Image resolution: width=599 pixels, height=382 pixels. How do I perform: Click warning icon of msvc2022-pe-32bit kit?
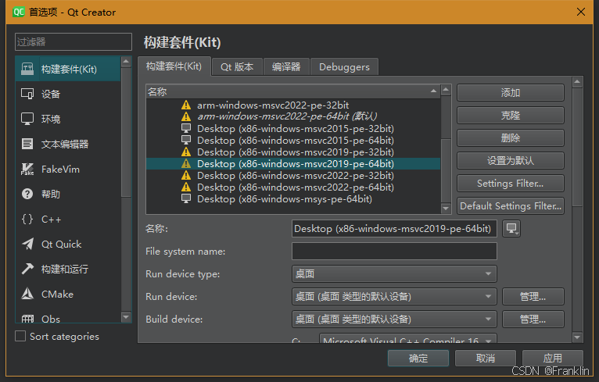pyautogui.click(x=186, y=176)
